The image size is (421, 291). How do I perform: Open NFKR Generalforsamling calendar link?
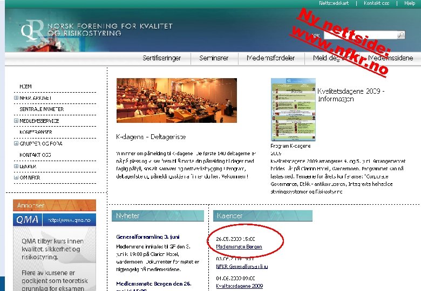click(242, 267)
